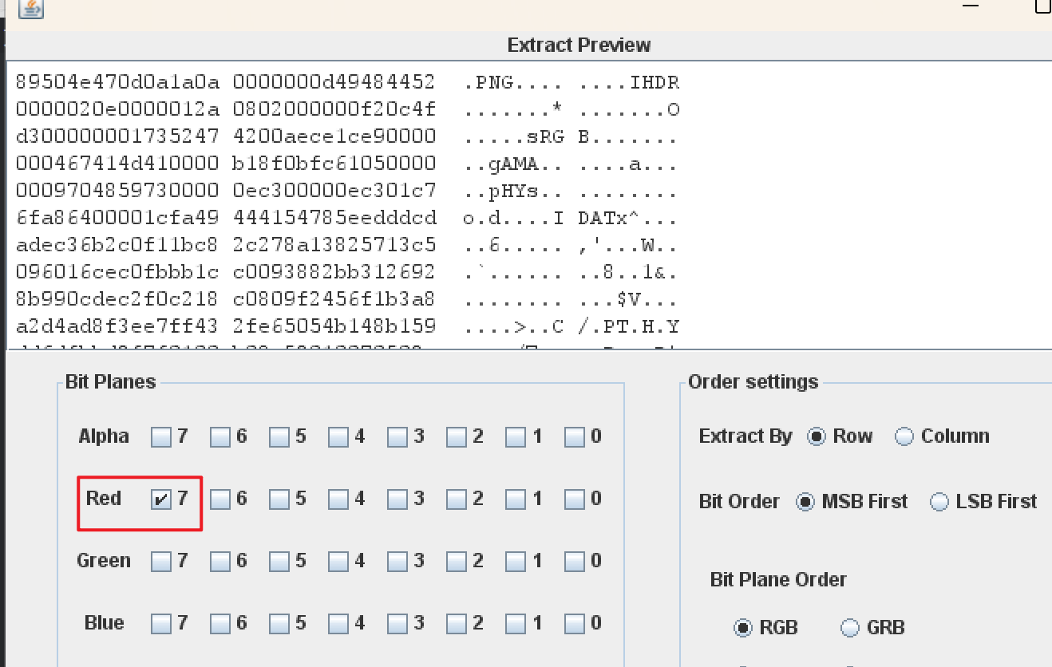Click hex line starting 6fa86400001cfa49
This screenshot has height=667, width=1052.
(225, 219)
